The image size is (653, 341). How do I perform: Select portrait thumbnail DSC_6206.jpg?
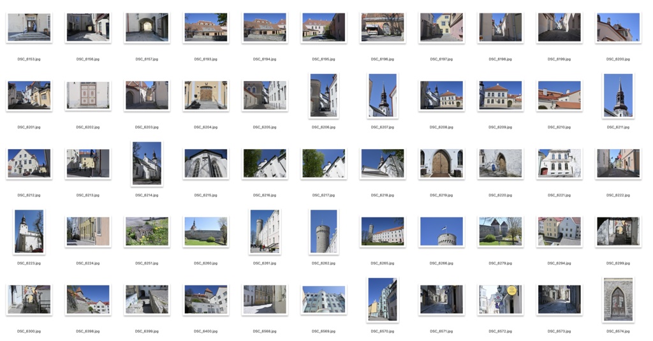pos(323,96)
